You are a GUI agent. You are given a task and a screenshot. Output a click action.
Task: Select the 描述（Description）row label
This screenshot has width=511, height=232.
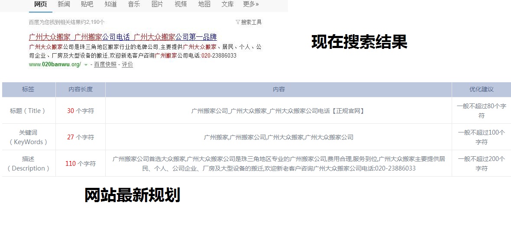(x=28, y=164)
